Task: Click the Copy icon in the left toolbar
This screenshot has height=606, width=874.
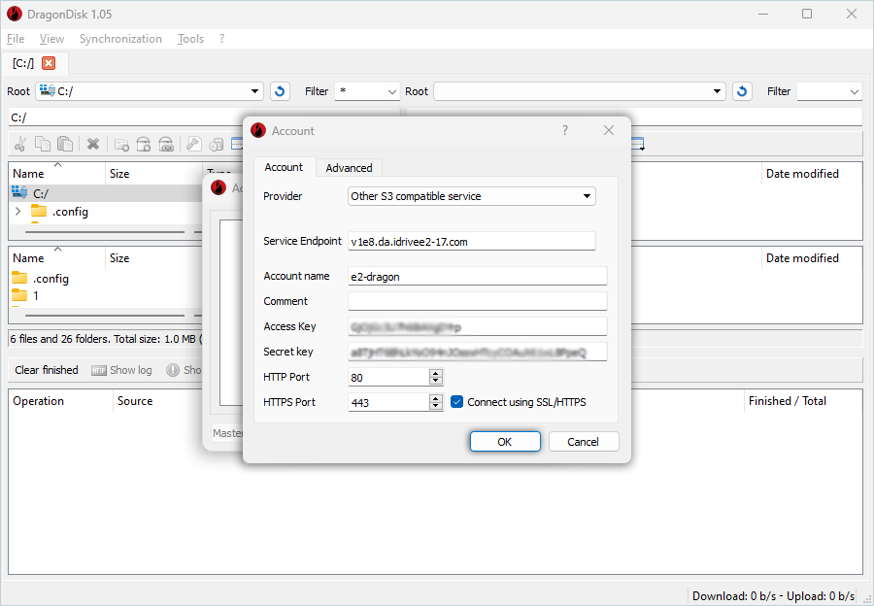Action: pyautogui.click(x=43, y=145)
